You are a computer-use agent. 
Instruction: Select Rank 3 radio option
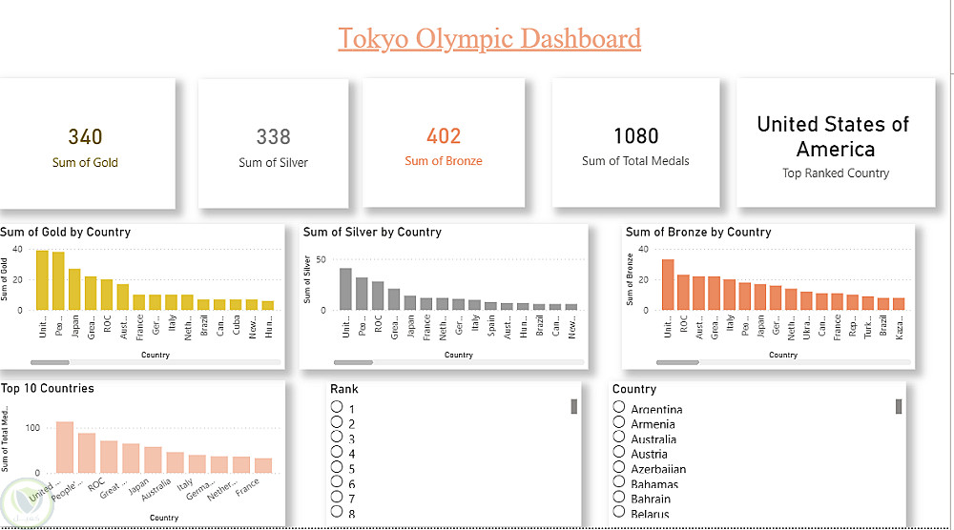(337, 437)
